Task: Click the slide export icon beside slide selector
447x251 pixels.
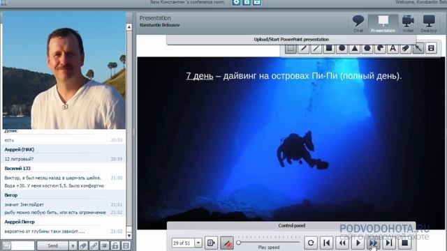Action: pos(211,243)
